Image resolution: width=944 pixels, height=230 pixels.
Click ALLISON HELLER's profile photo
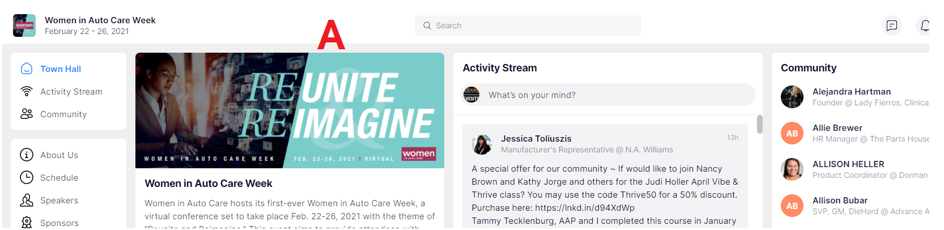pyautogui.click(x=792, y=169)
